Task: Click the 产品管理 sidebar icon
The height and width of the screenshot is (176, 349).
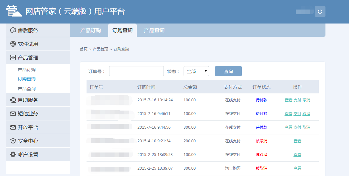Action: click(x=13, y=58)
